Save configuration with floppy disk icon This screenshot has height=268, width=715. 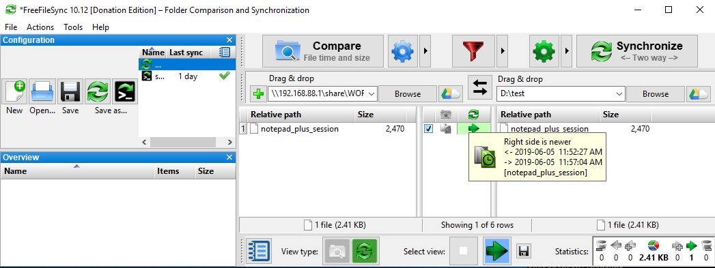click(x=70, y=91)
